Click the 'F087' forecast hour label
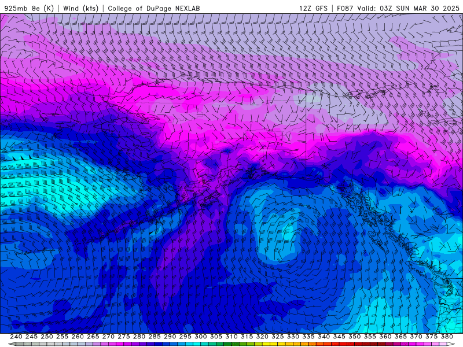 click(345, 8)
